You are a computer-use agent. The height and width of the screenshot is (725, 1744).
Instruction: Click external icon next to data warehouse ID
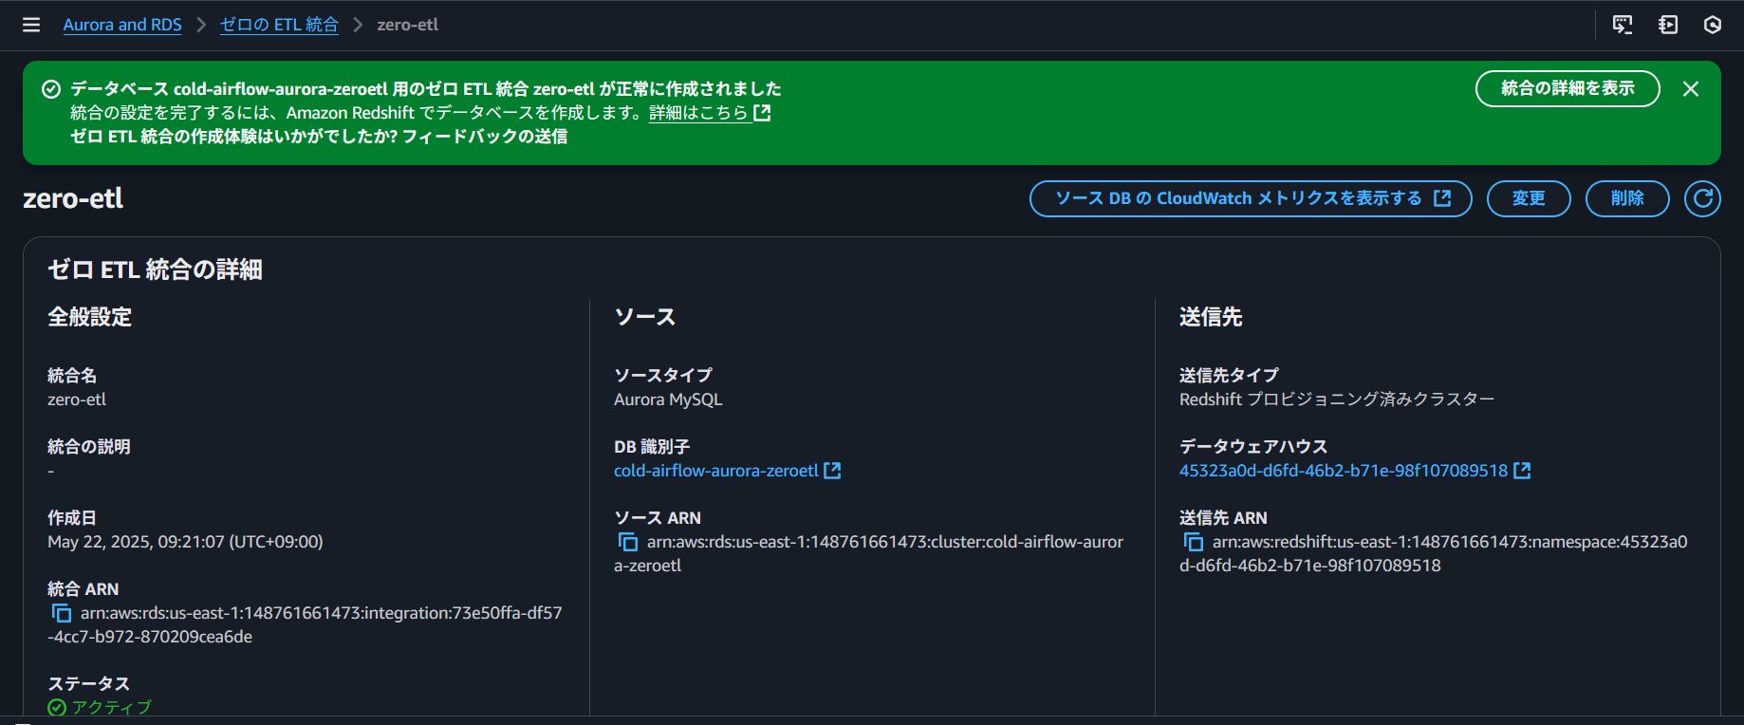click(x=1522, y=471)
